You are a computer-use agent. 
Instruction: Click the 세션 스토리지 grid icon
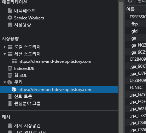(10, 54)
